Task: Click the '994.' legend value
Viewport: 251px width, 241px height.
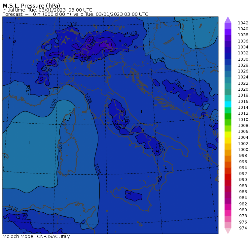Action: [244, 168]
